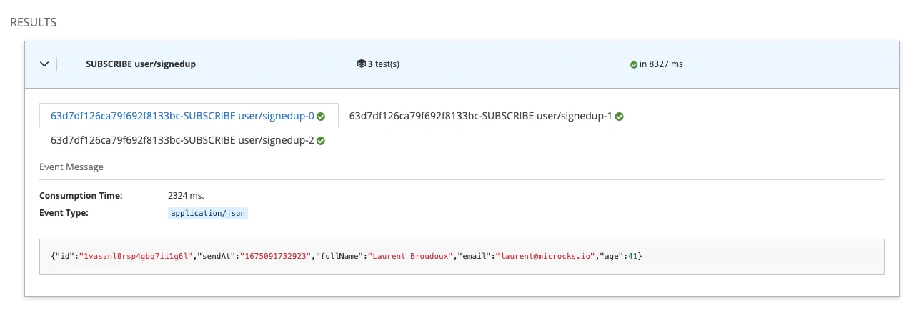Click the 'in 8327 ms' duration text
Screen dimensions: 924x321
tap(661, 64)
